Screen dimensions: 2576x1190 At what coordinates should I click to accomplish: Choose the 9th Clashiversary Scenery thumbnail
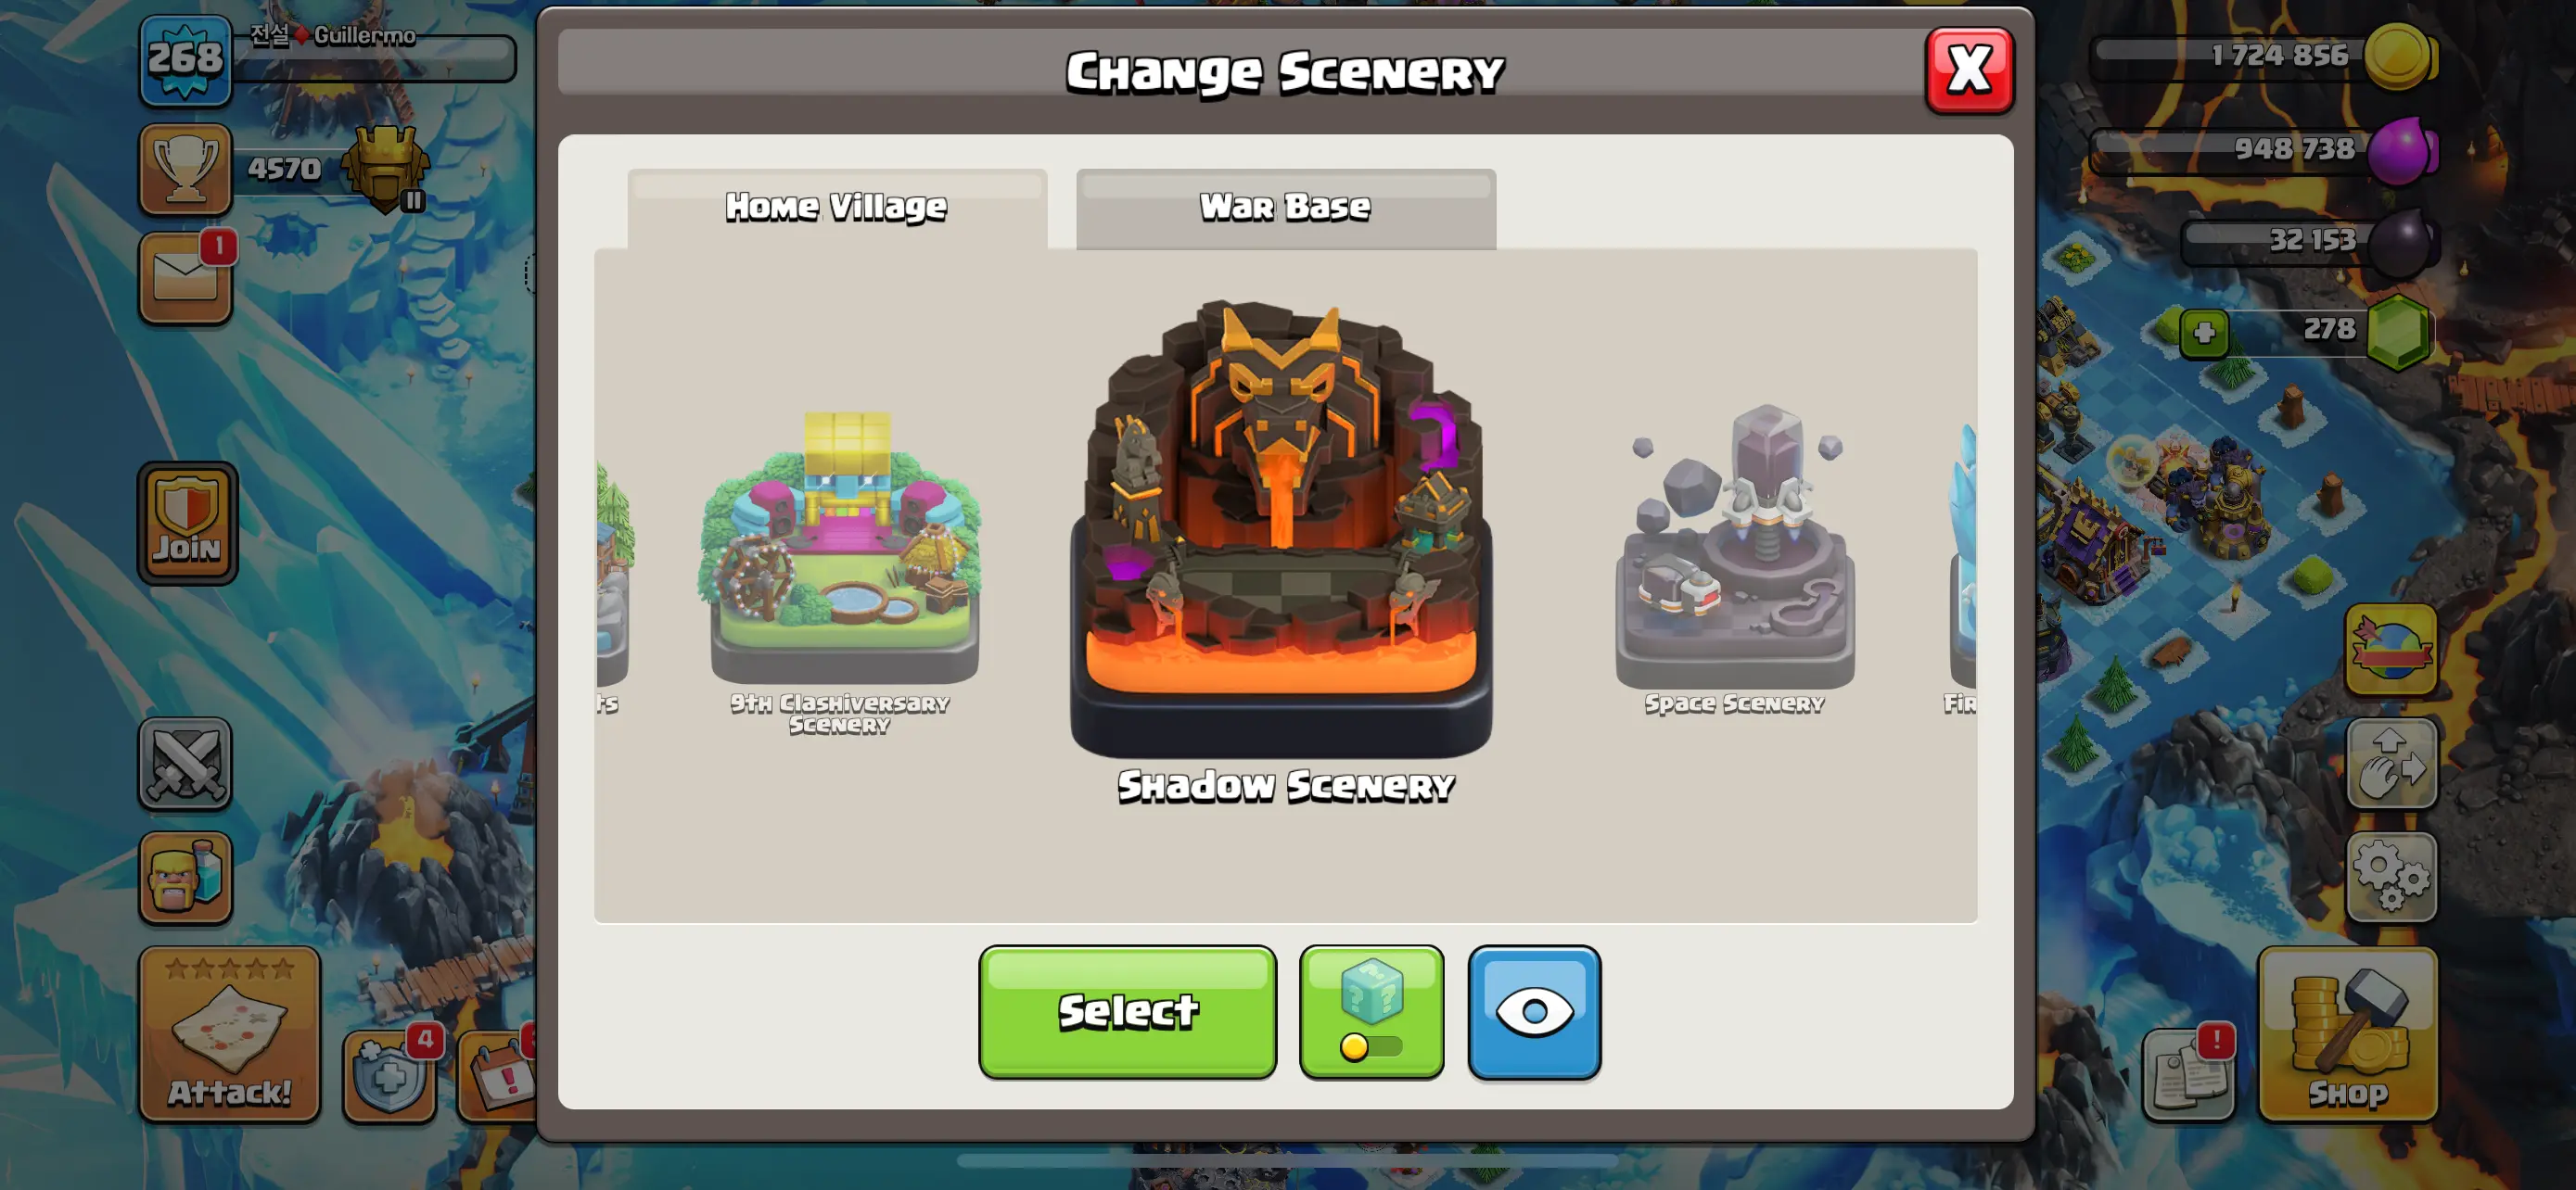(840, 572)
